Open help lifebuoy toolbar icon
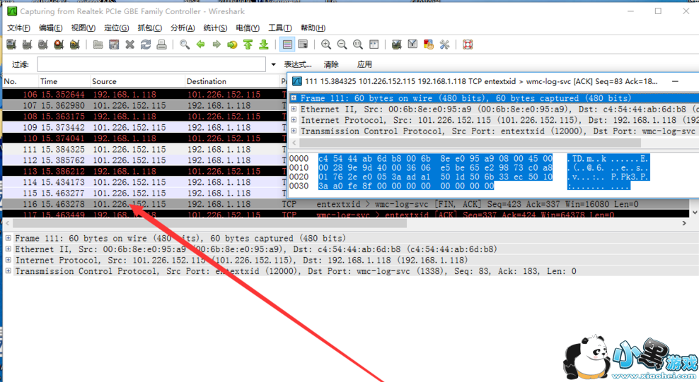The image size is (699, 382). tap(468, 44)
